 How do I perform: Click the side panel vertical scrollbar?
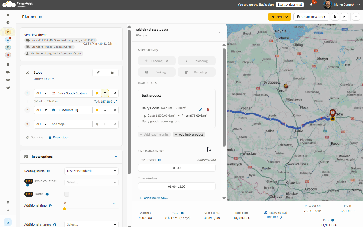coord(224,97)
